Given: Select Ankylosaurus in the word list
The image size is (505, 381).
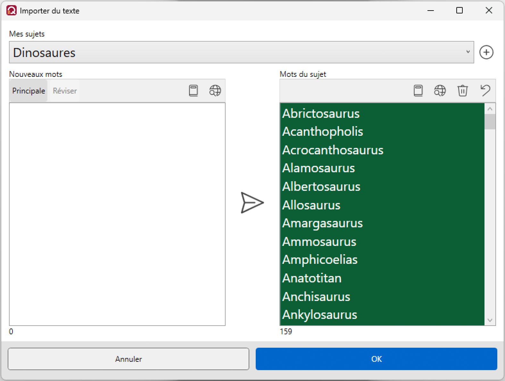Looking at the screenshot, I should click(x=382, y=315).
